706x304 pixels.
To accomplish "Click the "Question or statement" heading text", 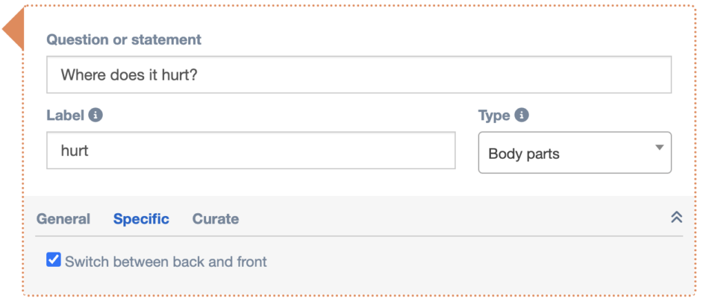I will click(124, 39).
